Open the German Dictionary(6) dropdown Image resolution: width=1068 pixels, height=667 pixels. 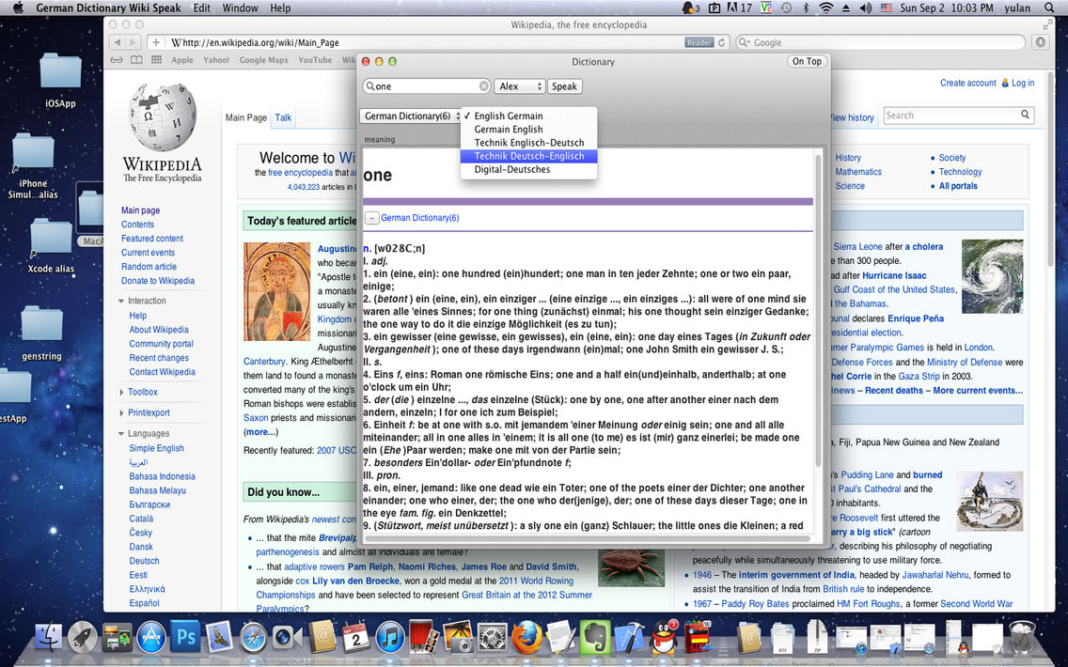[x=411, y=116]
